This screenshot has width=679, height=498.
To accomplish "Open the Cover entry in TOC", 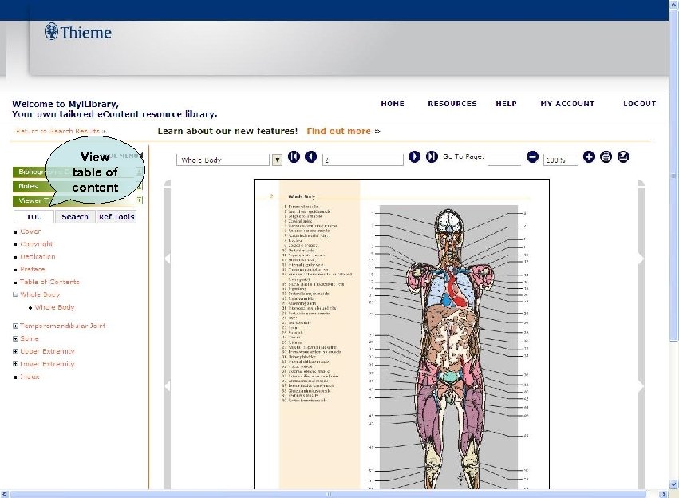I will point(30,231).
